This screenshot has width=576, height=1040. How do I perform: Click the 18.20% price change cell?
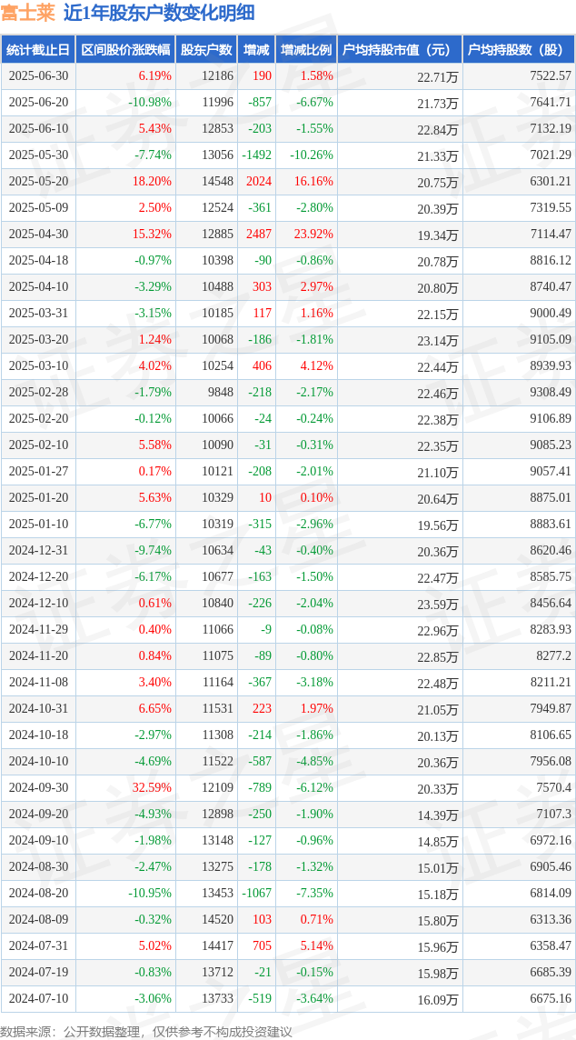tap(125, 182)
